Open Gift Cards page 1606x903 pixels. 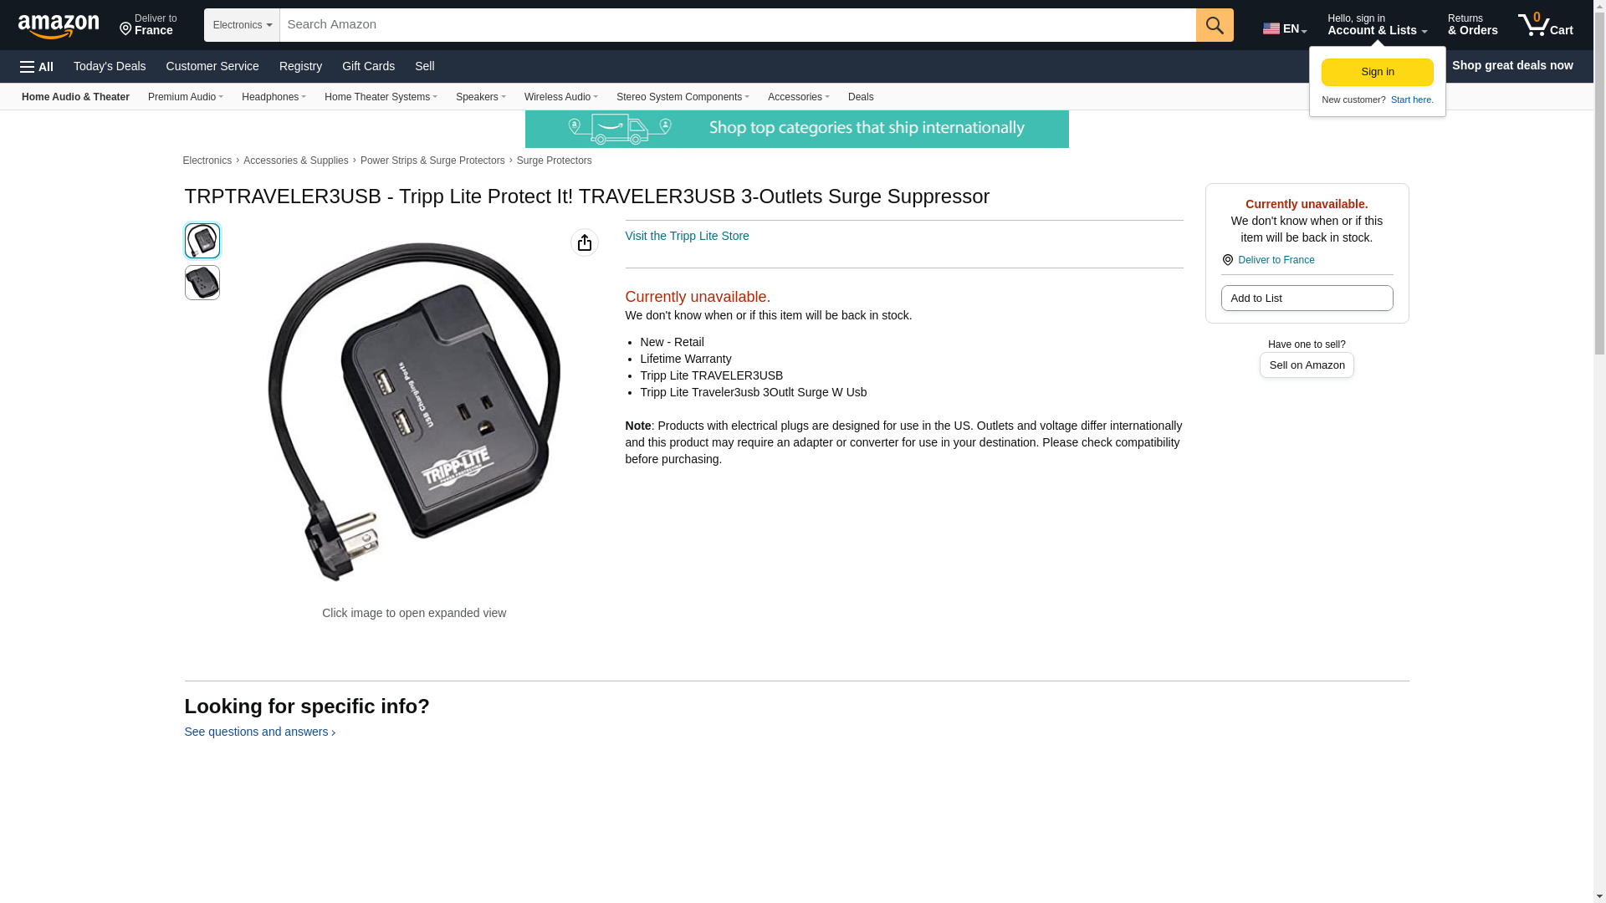[368, 66]
